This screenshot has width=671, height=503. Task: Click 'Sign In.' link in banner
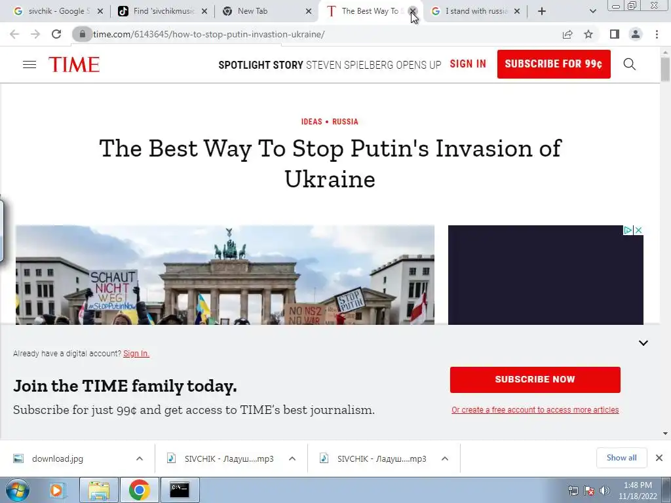[136, 353]
